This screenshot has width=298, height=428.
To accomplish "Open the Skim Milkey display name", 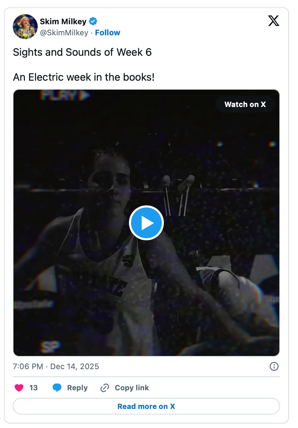I will pyautogui.click(x=63, y=21).
